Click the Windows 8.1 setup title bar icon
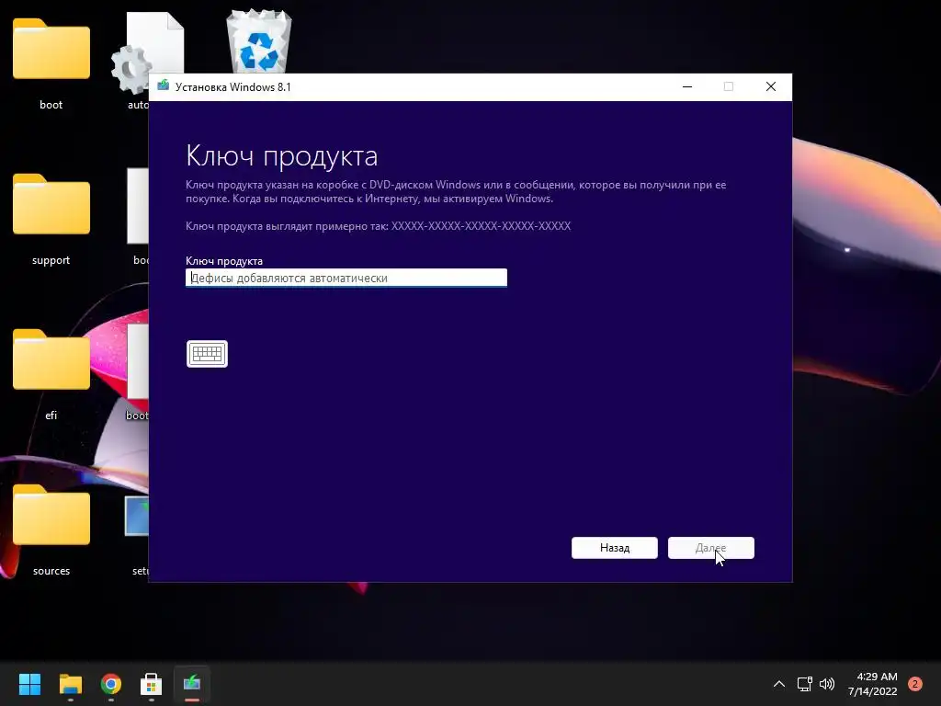Image resolution: width=941 pixels, height=706 pixels. point(164,86)
